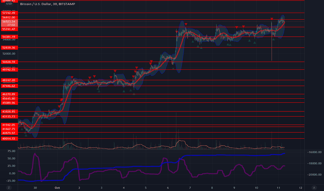
Task: Select the 56812.00 price level label
Action: (9, 17)
